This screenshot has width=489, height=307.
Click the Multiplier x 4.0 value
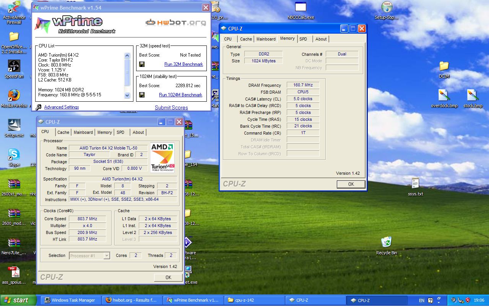(87, 226)
